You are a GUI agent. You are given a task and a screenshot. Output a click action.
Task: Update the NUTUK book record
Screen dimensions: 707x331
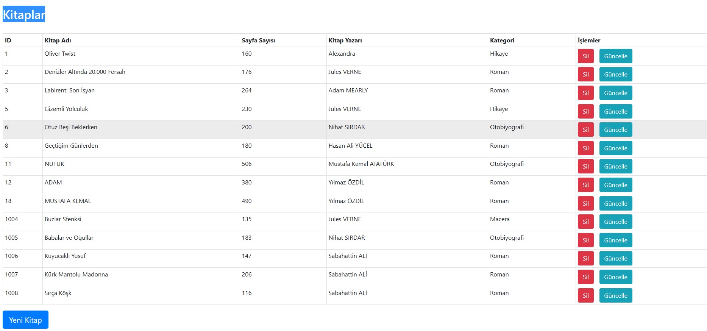(x=615, y=167)
